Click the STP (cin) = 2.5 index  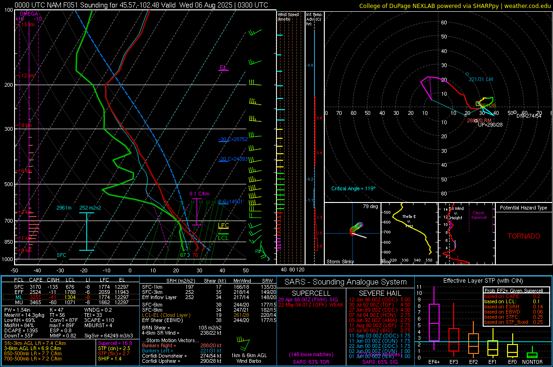pyautogui.click(x=114, y=348)
